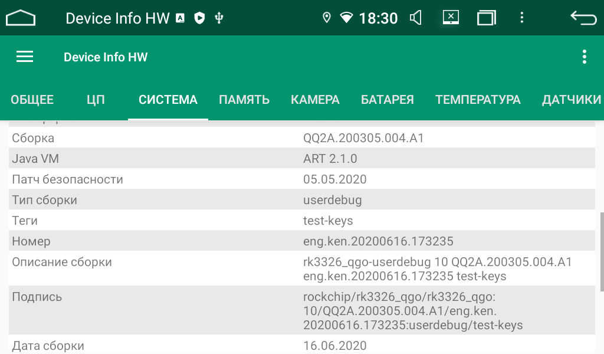Tap the home icon in status bar

pyautogui.click(x=21, y=18)
